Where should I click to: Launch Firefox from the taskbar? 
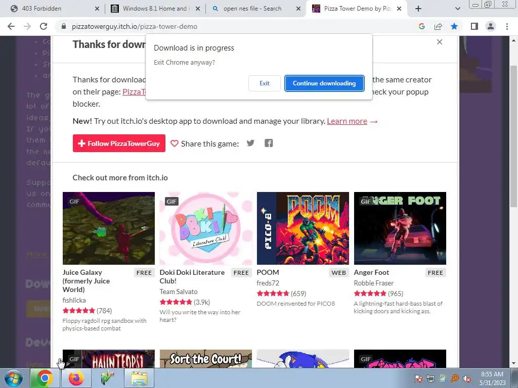point(76,378)
